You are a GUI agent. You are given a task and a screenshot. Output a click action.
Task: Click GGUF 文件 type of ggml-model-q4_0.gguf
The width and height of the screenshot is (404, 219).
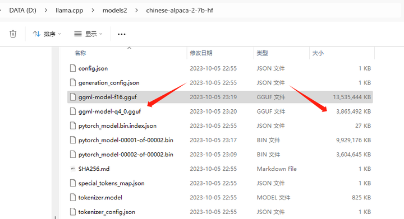coord(271,111)
